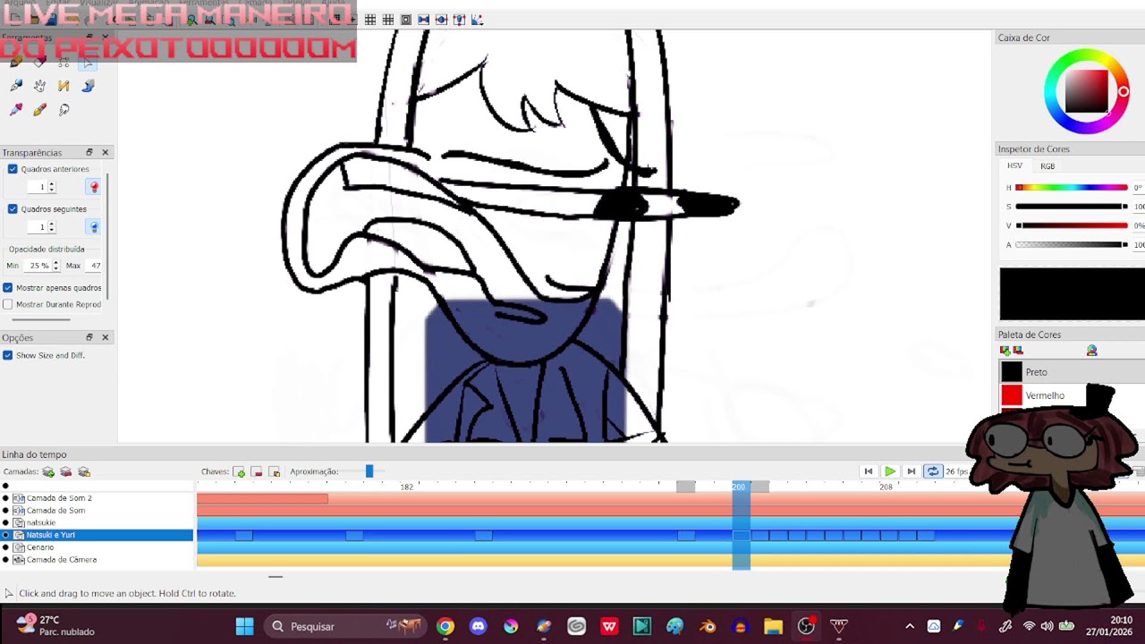
Task: Click the Aproximação zoom slider
Action: (369, 471)
